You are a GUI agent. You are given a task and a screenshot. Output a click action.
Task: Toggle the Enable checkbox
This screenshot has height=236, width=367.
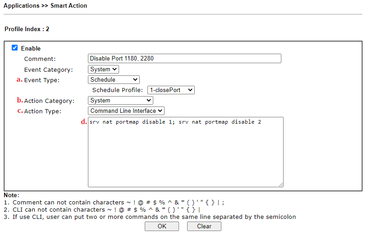click(x=15, y=48)
